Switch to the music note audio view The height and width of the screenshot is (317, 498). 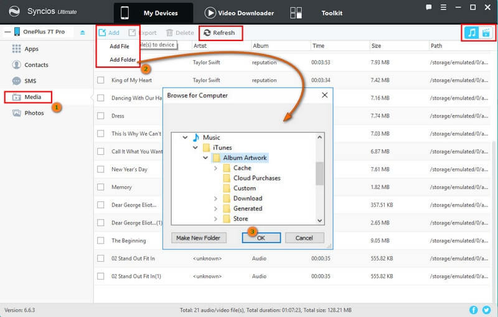[x=471, y=33]
